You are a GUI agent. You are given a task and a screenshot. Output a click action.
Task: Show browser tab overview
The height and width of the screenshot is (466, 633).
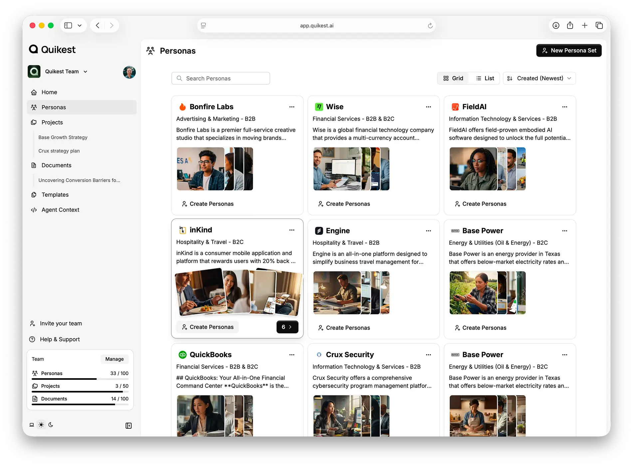(x=599, y=25)
